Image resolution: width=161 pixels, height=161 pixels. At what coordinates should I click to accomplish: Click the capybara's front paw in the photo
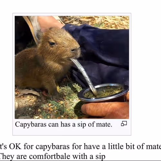(x=58, y=97)
